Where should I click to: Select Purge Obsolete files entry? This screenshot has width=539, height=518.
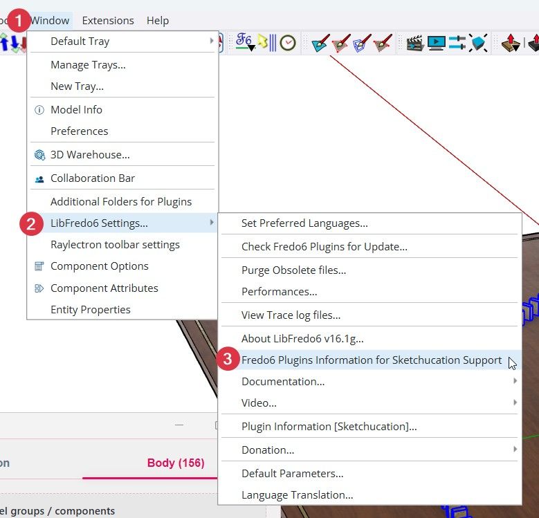coord(369,270)
